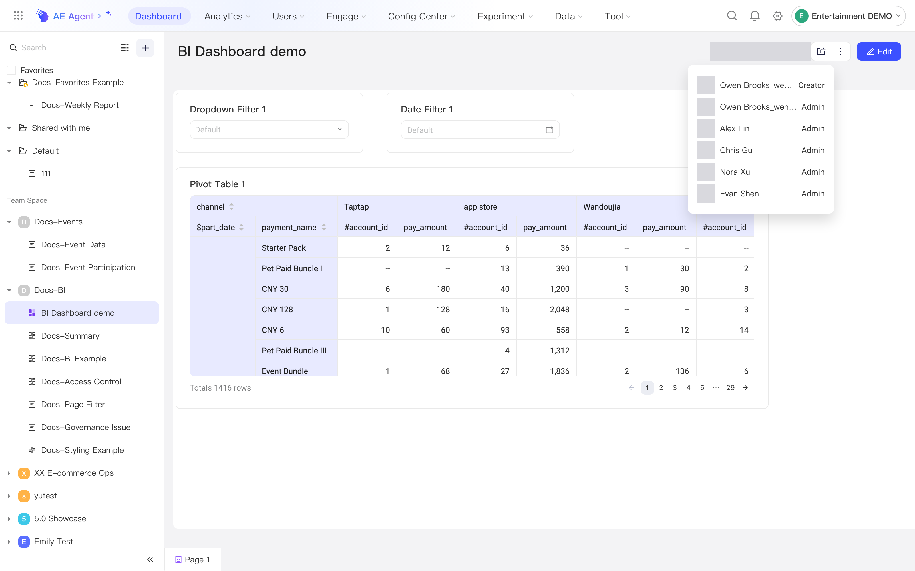915x571 pixels.
Task: Sort by payment_name column arrows
Action: tap(324, 227)
